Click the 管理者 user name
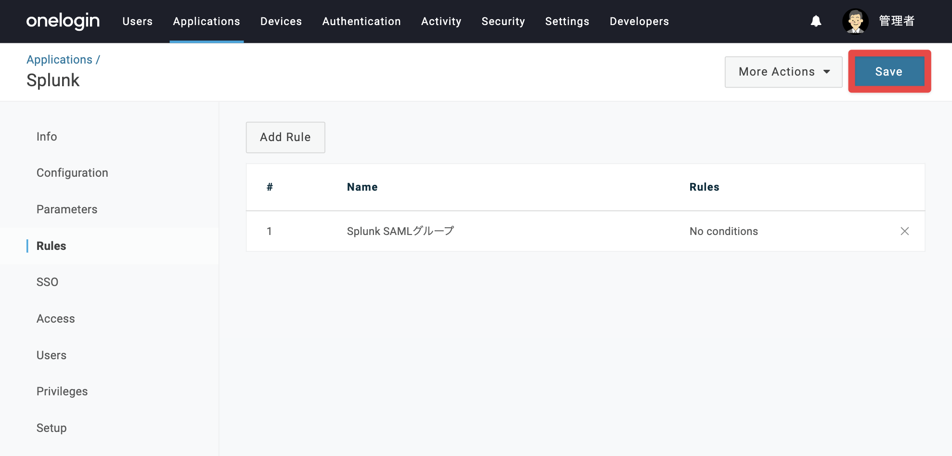The height and width of the screenshot is (456, 952). [x=897, y=21]
